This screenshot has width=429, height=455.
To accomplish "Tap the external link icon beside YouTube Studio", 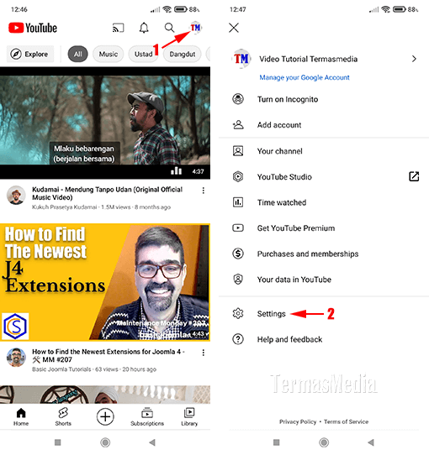I will click(x=414, y=176).
